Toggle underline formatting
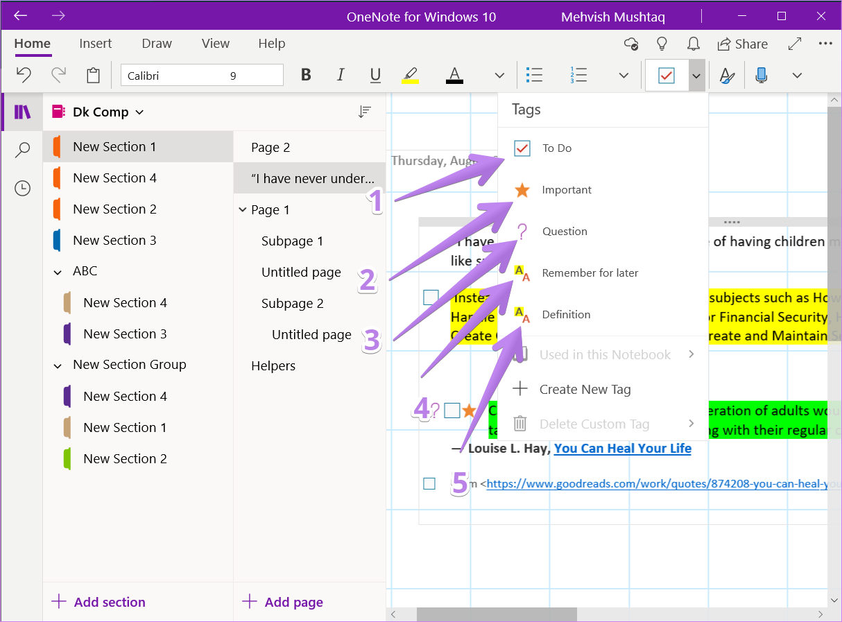842x622 pixels. (375, 75)
